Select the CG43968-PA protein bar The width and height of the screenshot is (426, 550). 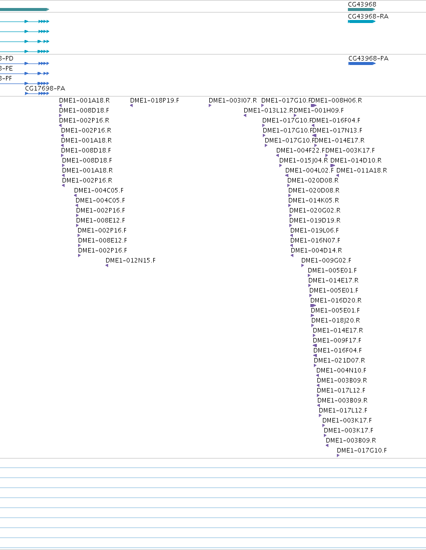tap(362, 63)
